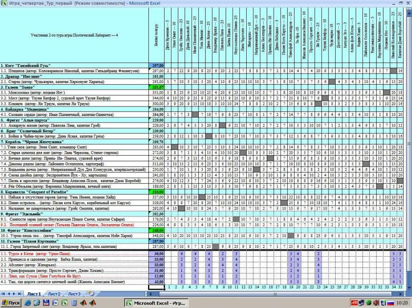Select '7.8. Рёв Обезьяна' row label
This screenshot has width=412, height=308.
(x=74, y=186)
